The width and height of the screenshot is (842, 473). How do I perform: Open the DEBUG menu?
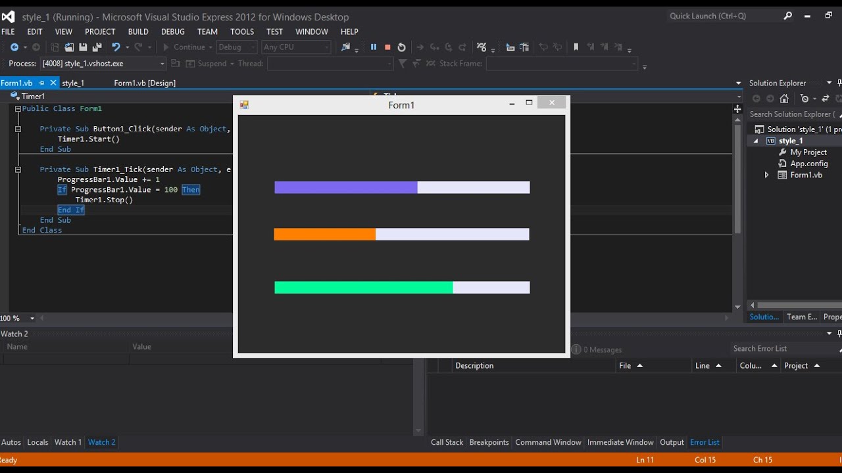coord(173,32)
